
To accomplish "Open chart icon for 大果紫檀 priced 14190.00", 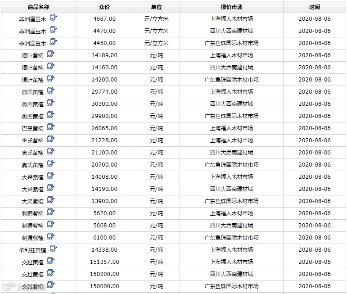I will [x=51, y=188].
